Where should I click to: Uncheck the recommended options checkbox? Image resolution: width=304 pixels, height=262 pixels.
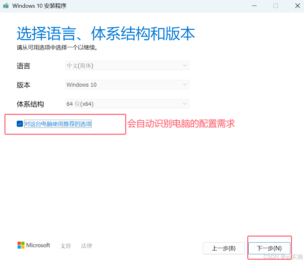tap(20, 124)
